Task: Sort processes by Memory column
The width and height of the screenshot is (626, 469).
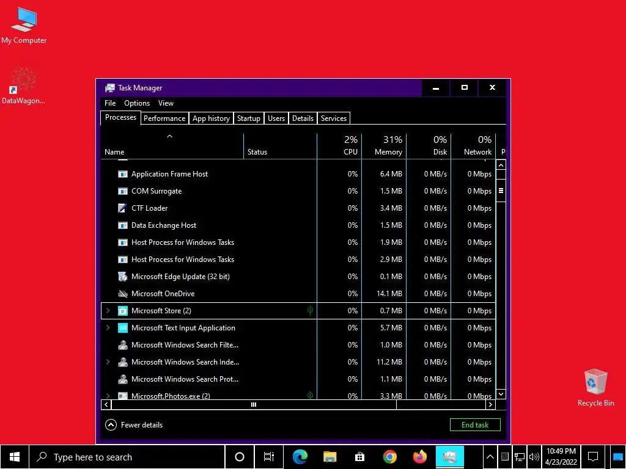Action: point(384,147)
